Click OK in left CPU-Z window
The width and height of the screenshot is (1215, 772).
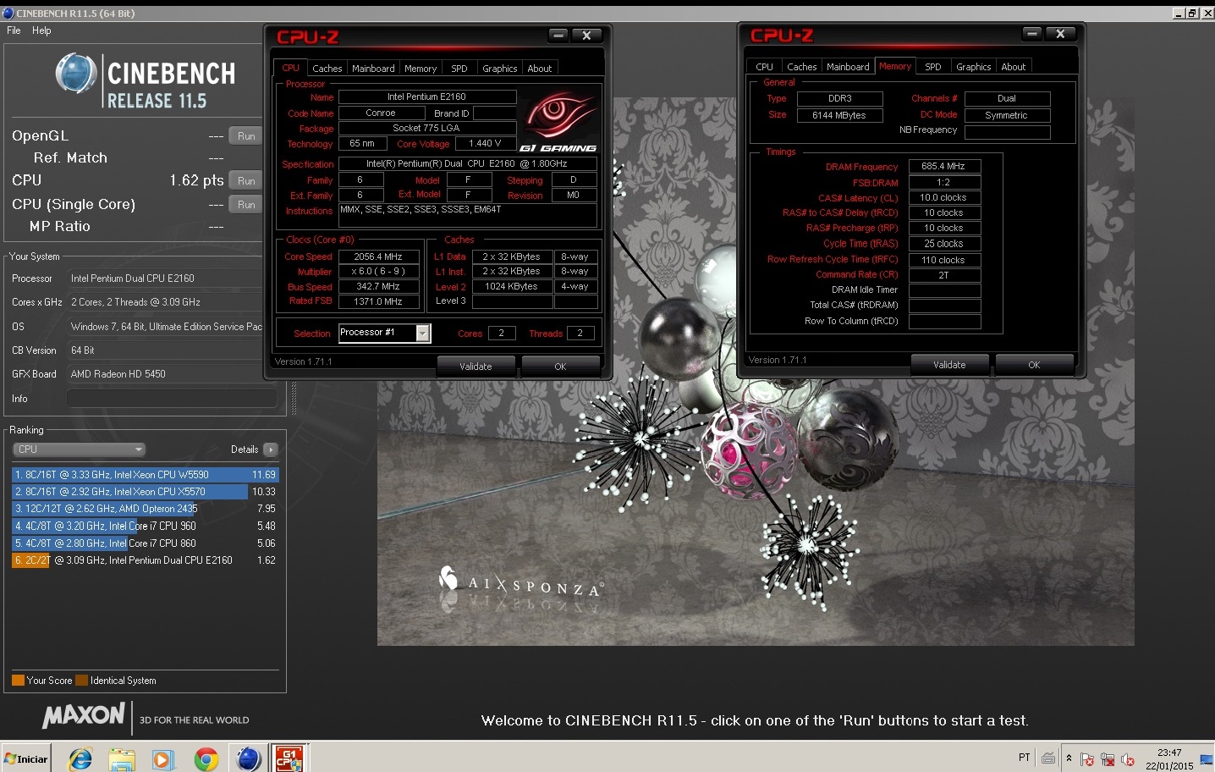pos(560,367)
